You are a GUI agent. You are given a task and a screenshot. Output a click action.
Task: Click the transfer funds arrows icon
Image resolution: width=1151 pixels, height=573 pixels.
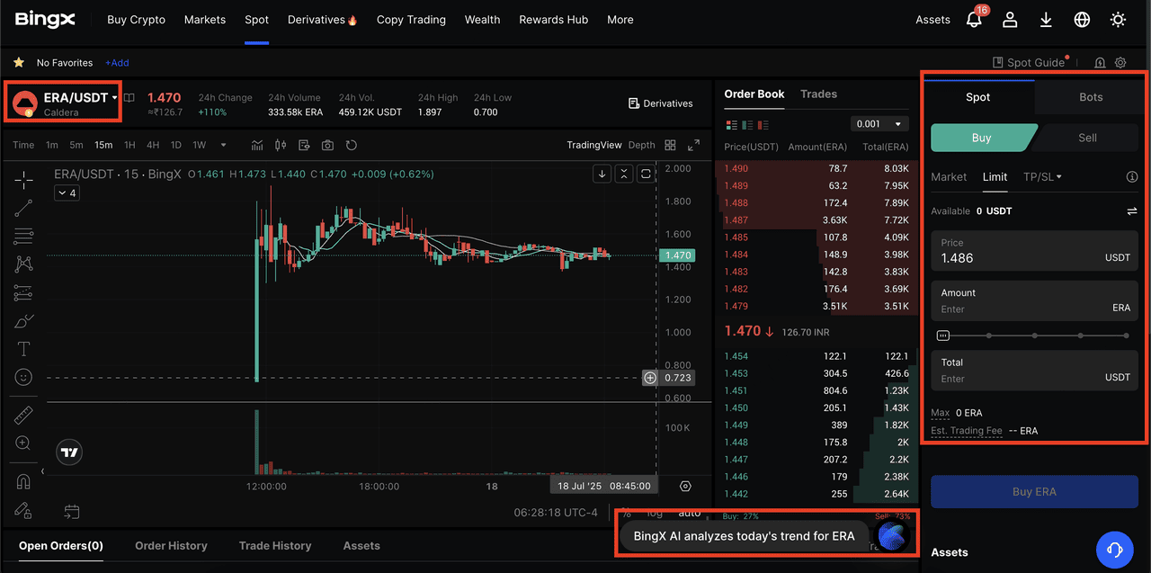1131,211
